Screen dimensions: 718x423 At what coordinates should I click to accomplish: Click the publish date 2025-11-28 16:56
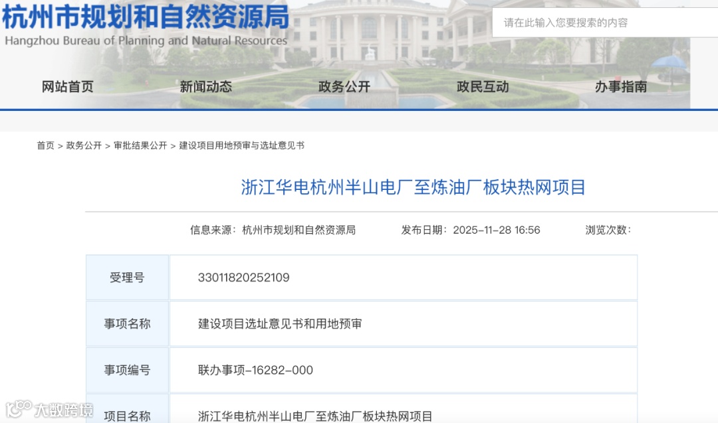point(497,230)
